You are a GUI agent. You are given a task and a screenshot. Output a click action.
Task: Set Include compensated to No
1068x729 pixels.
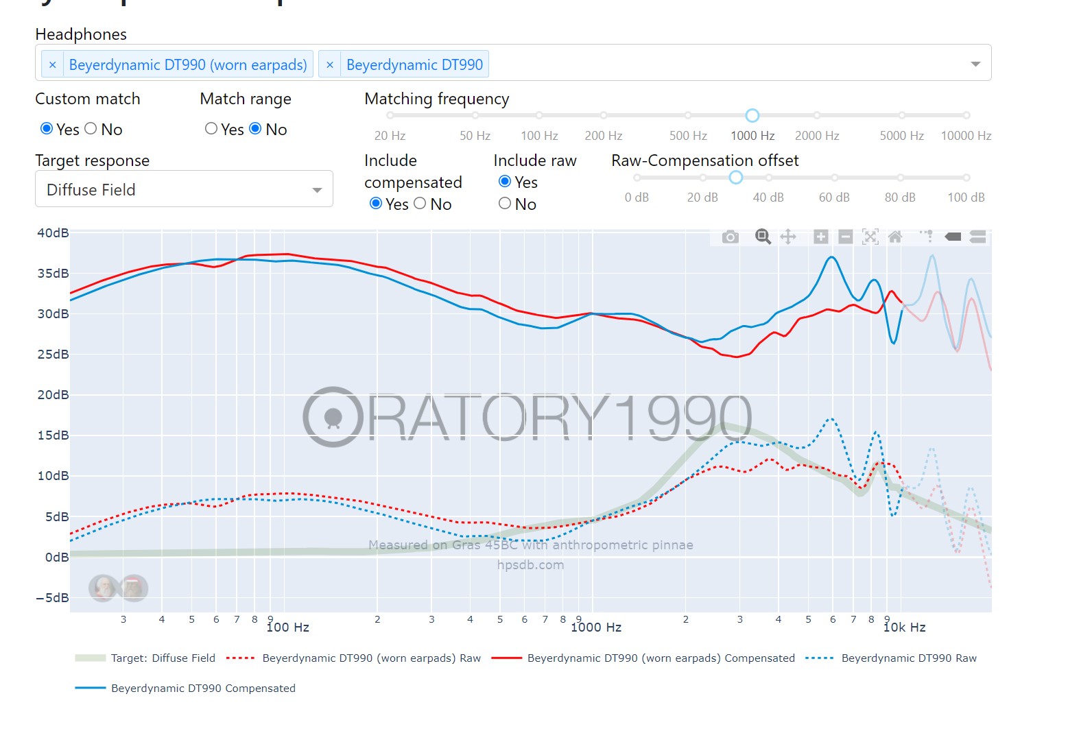tap(420, 203)
